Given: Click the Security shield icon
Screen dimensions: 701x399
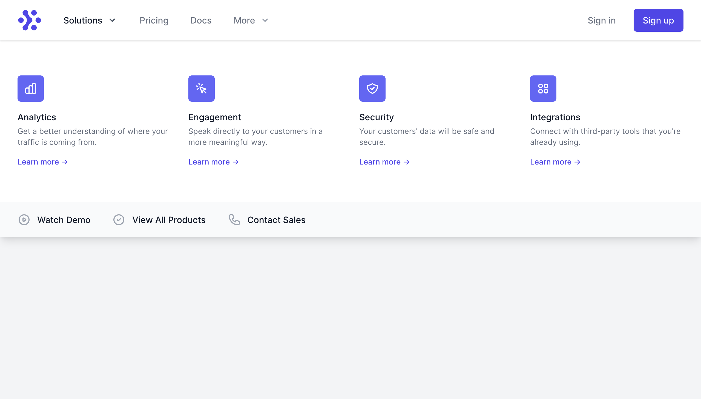Looking at the screenshot, I should 372,89.
